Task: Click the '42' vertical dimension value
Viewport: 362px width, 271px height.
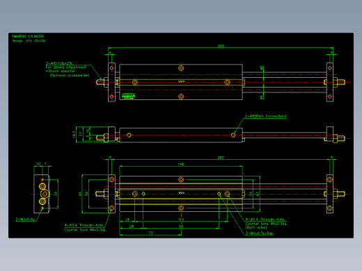Action: [x=258, y=194]
